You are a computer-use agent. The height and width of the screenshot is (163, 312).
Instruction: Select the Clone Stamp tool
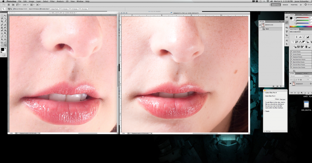[x=2, y=27]
